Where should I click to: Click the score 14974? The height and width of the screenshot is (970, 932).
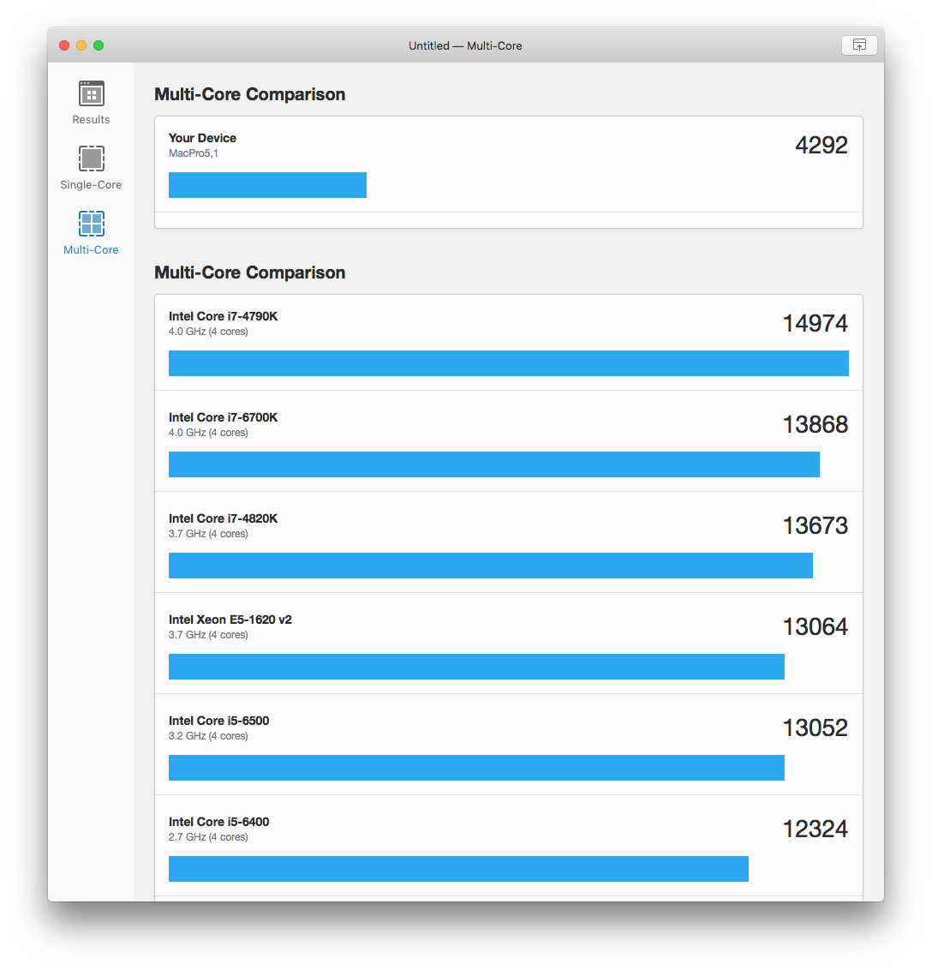pyautogui.click(x=815, y=324)
